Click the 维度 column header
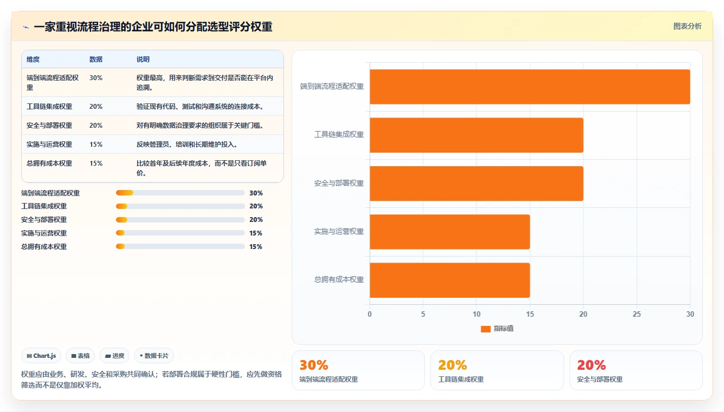 click(33, 60)
